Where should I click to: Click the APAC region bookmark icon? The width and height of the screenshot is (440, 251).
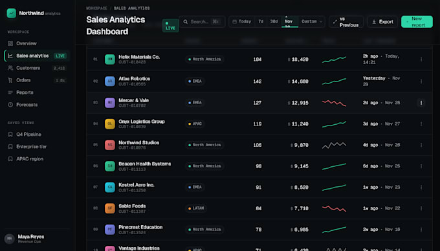click(x=10, y=158)
